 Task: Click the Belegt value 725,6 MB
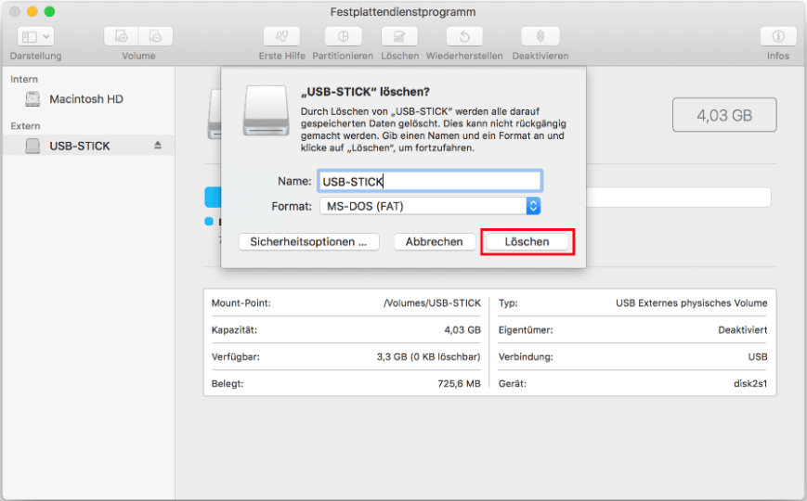click(459, 384)
